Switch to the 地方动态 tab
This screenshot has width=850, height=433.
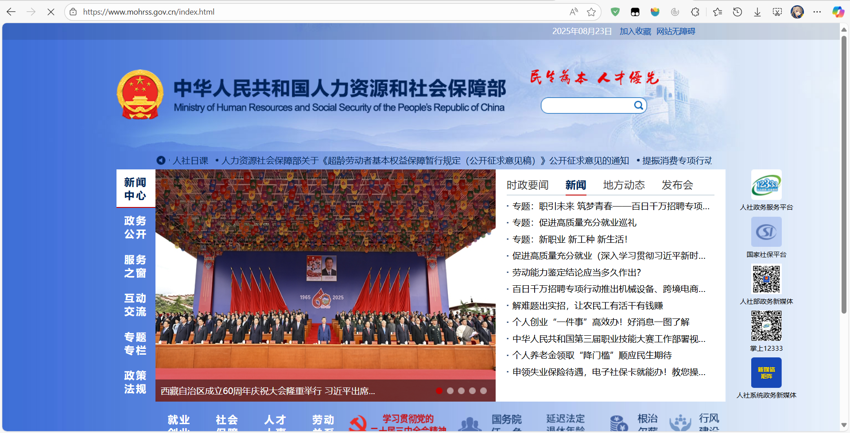pos(624,185)
